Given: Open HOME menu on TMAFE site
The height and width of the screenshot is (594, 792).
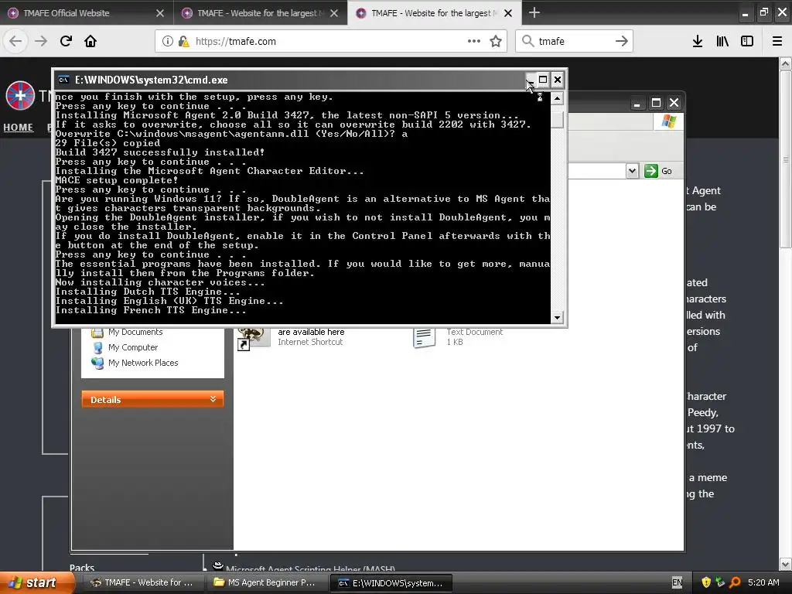Looking at the screenshot, I should 19,128.
